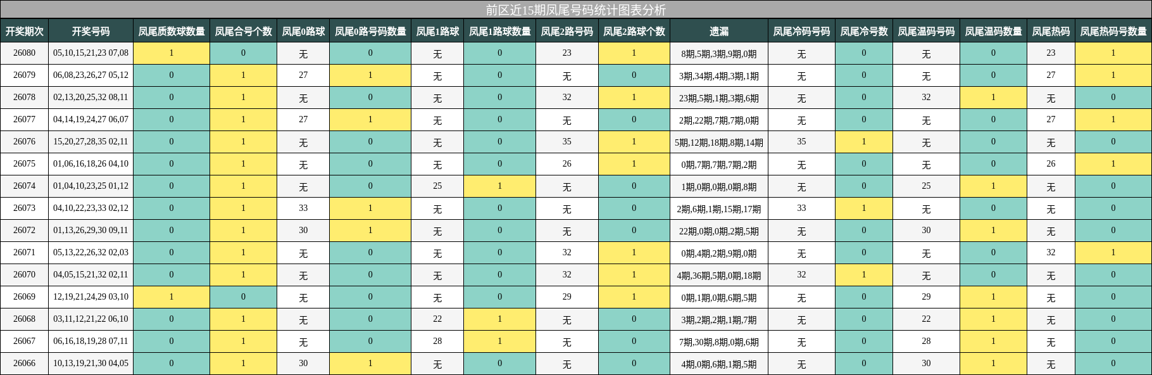The width and height of the screenshot is (1152, 375).
Task: Click the 凤尾温码号码 header
Action: click(x=926, y=31)
